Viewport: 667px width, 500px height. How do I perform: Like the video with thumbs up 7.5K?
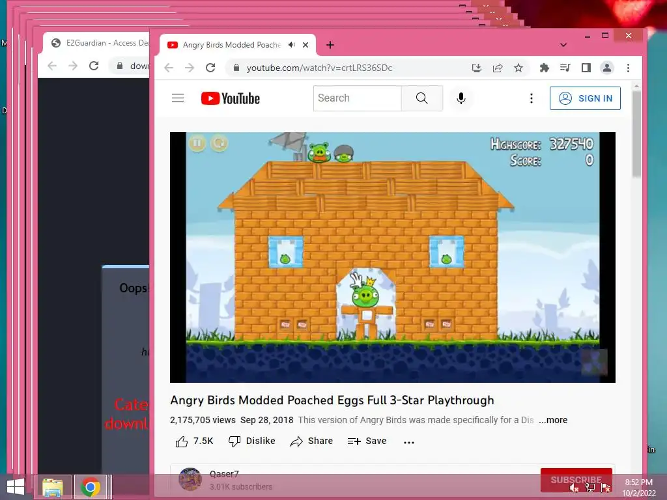[194, 441]
